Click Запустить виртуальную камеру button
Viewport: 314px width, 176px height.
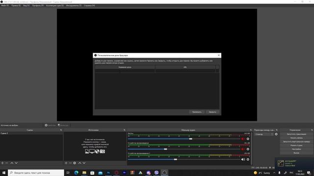296,142
